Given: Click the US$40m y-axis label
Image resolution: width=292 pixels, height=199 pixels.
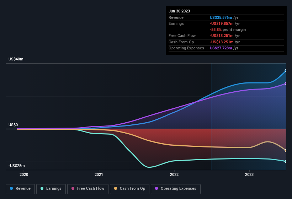Looking at the screenshot, I should pyautogui.click(x=16, y=59).
